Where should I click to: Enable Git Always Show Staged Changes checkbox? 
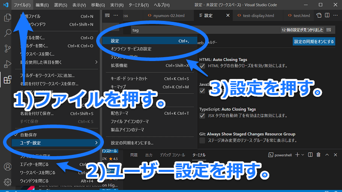[203, 140]
